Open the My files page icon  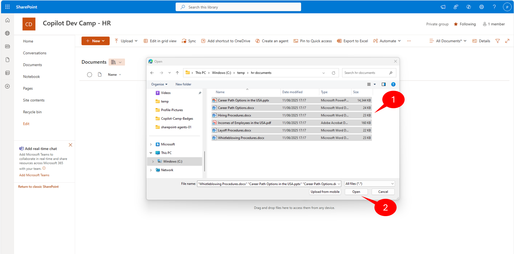[x=7, y=60]
